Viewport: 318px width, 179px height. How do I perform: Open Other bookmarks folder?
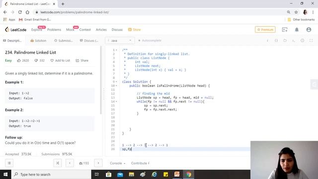point(301,19)
